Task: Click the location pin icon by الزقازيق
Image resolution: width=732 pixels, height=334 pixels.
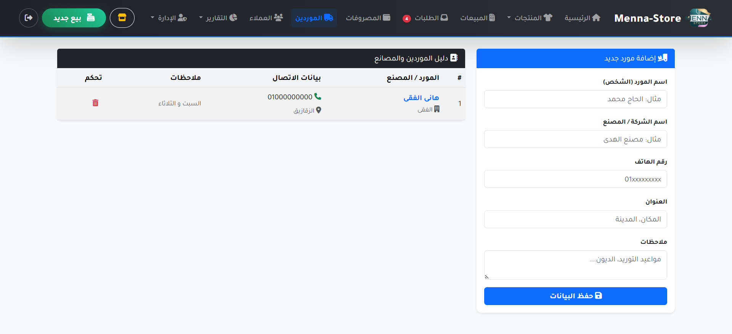Action: (318, 110)
